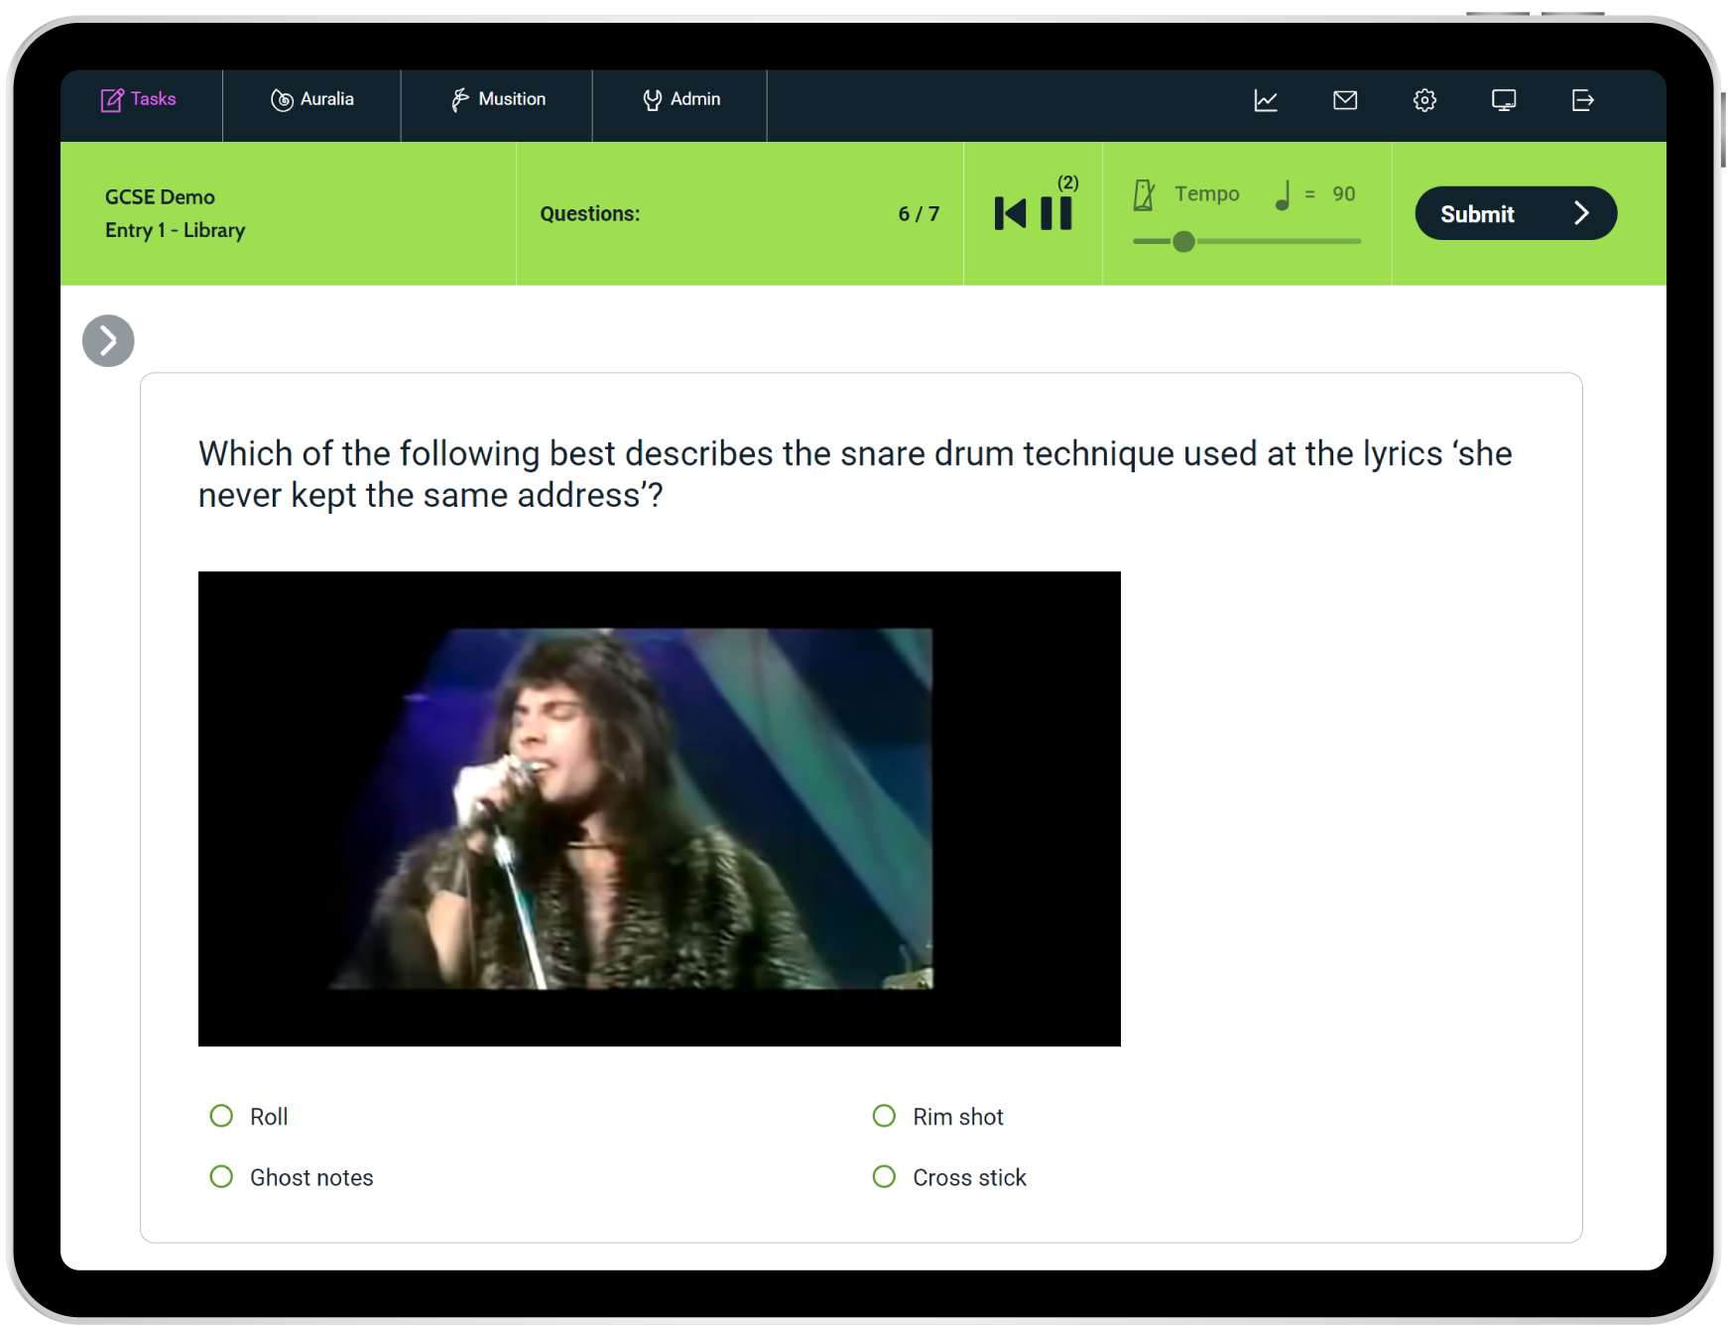The width and height of the screenshot is (1728, 1329).
Task: Expand the side panel chevron
Action: click(x=108, y=341)
